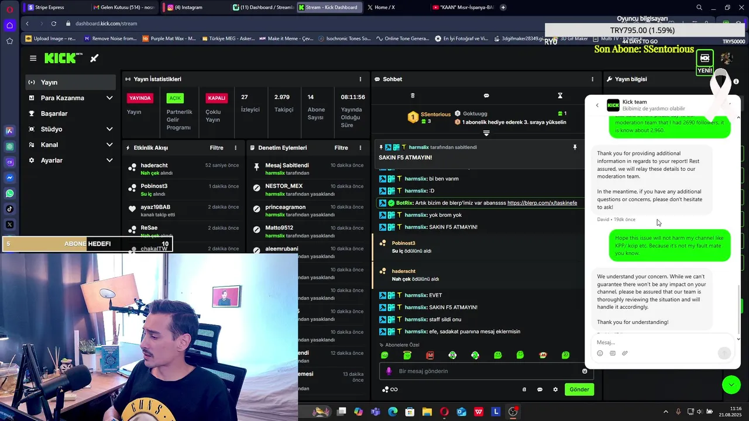Open the Kick hamburger sidebar menu
The image size is (749, 421).
33,58
